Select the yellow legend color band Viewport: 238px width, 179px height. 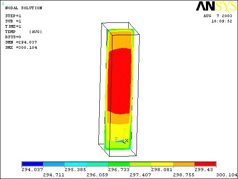pyautogui.click(x=162, y=164)
